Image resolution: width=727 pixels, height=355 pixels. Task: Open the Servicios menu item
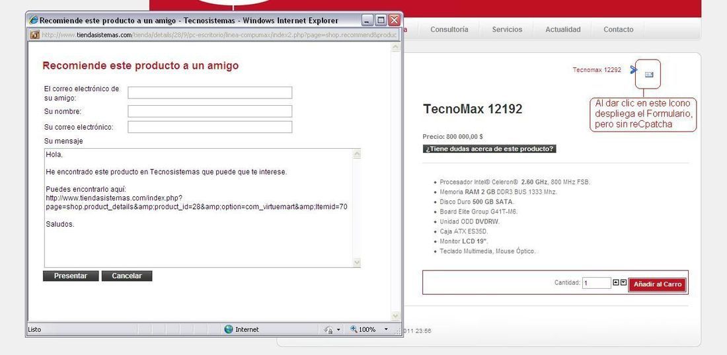[x=507, y=29]
